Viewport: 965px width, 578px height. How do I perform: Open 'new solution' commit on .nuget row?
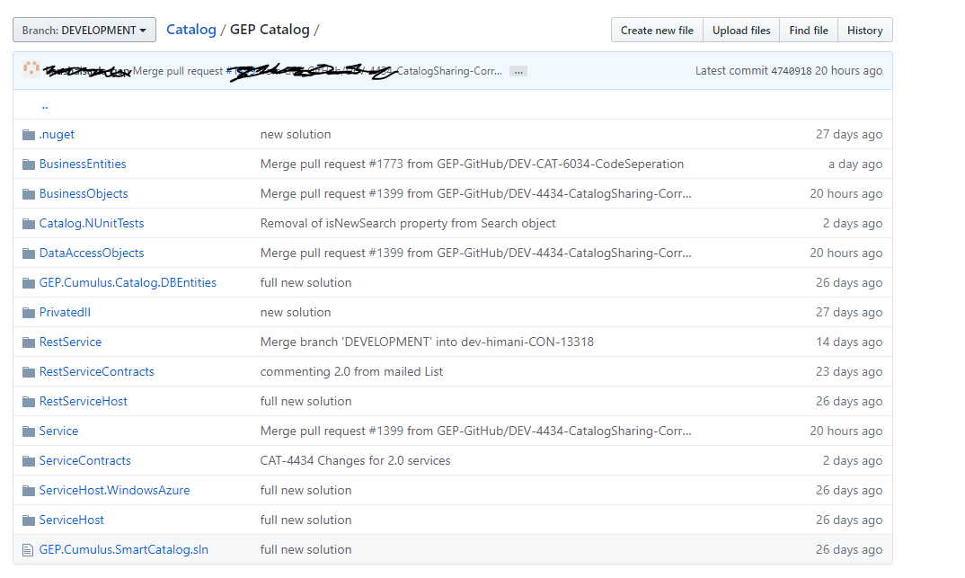pos(296,134)
